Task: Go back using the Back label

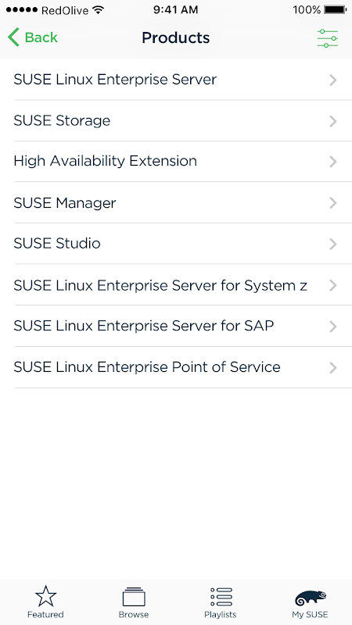Action: pos(41,37)
